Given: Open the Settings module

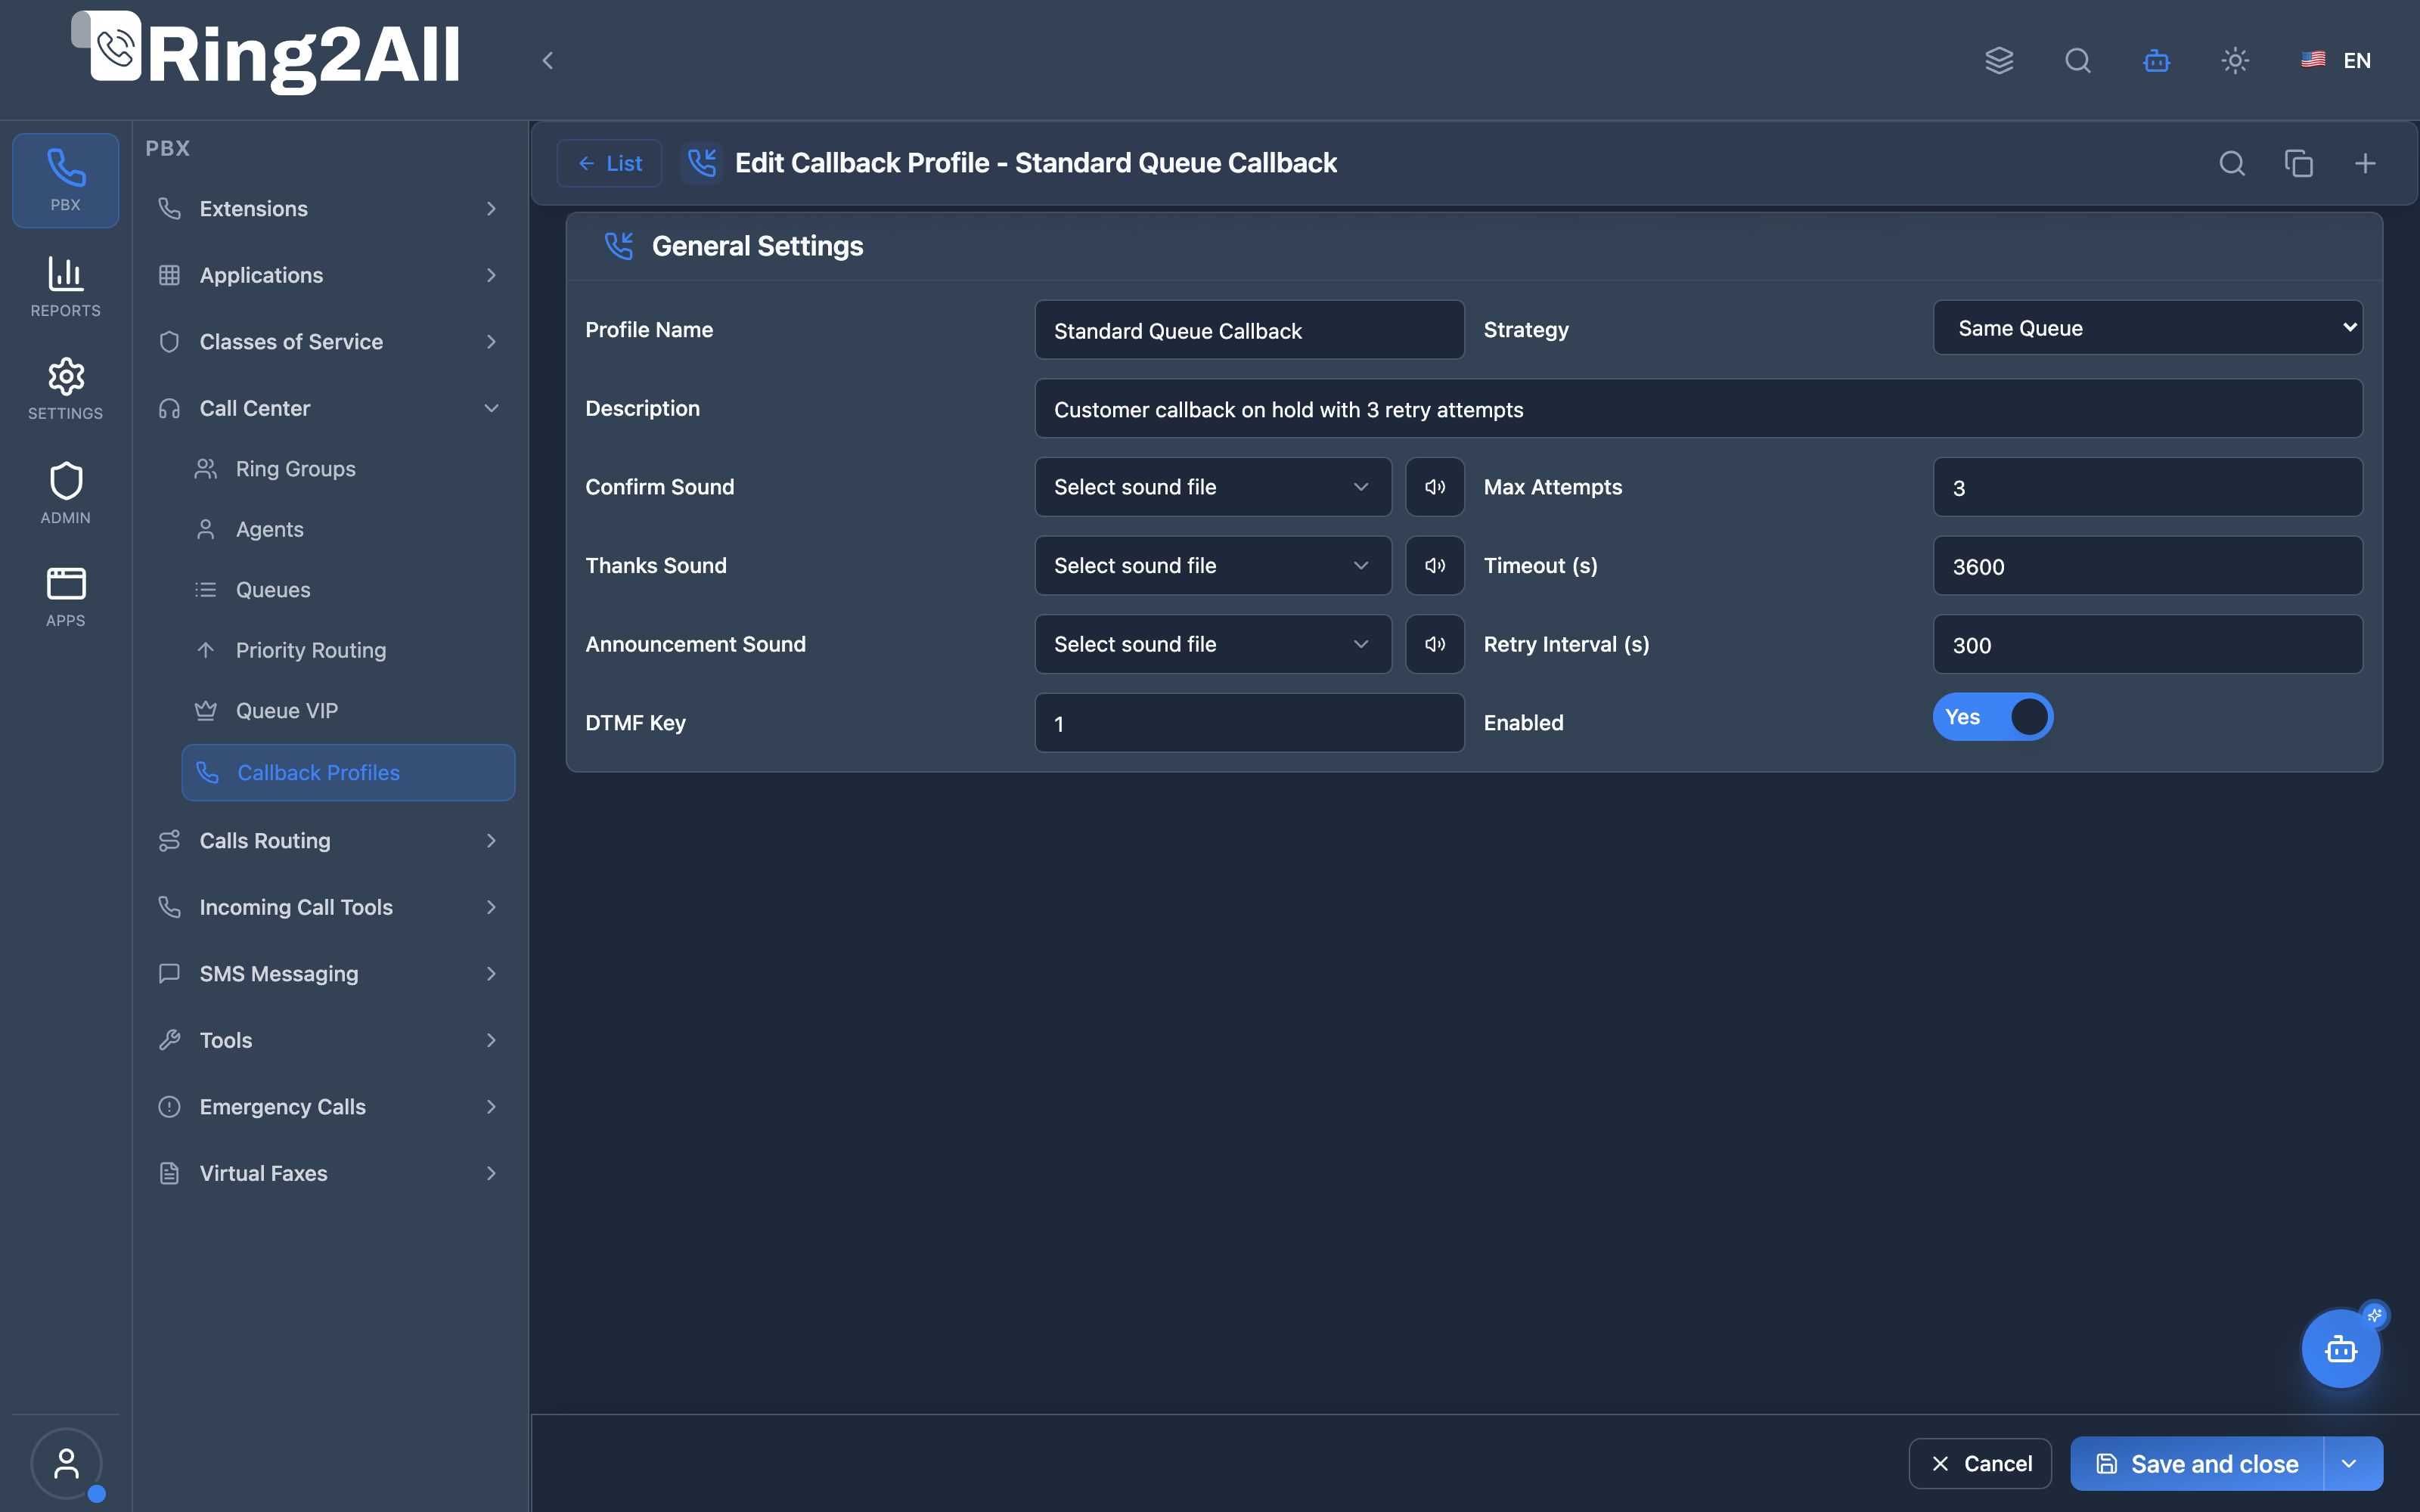Looking at the screenshot, I should tap(65, 388).
